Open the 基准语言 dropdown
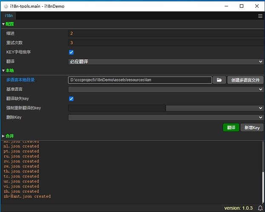This screenshot has height=212, width=265. click(166, 89)
